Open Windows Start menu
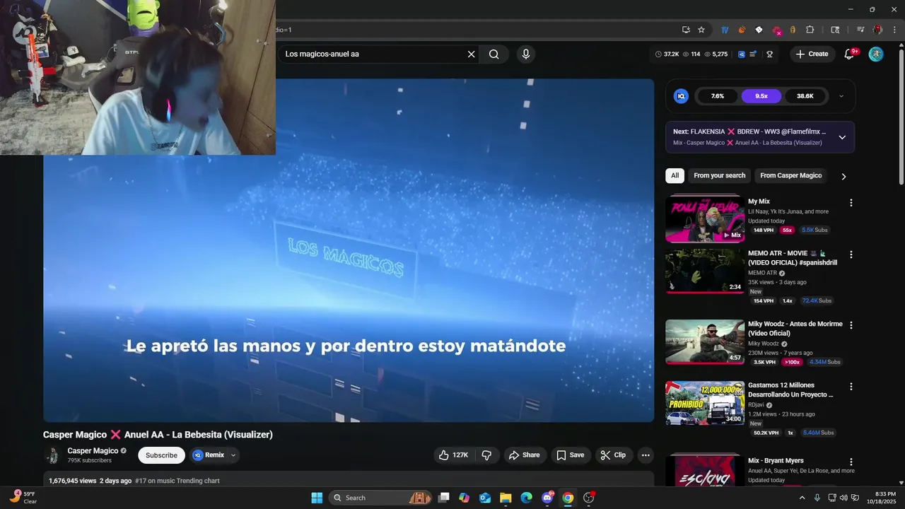 (317, 498)
